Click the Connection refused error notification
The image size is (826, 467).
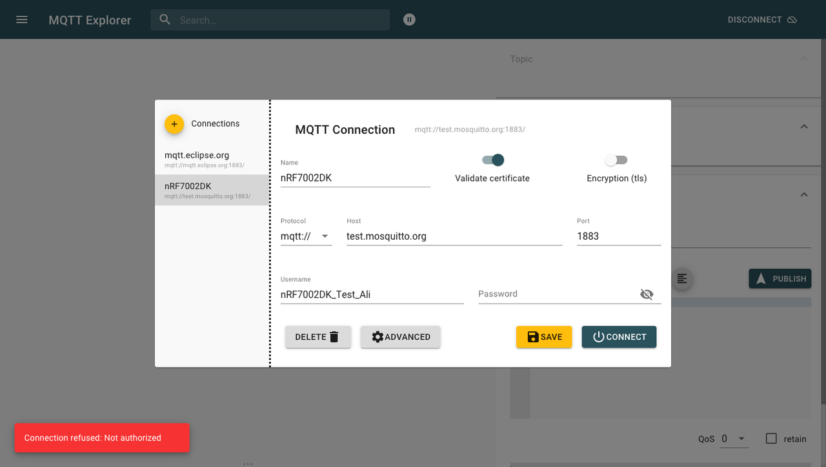click(x=102, y=438)
